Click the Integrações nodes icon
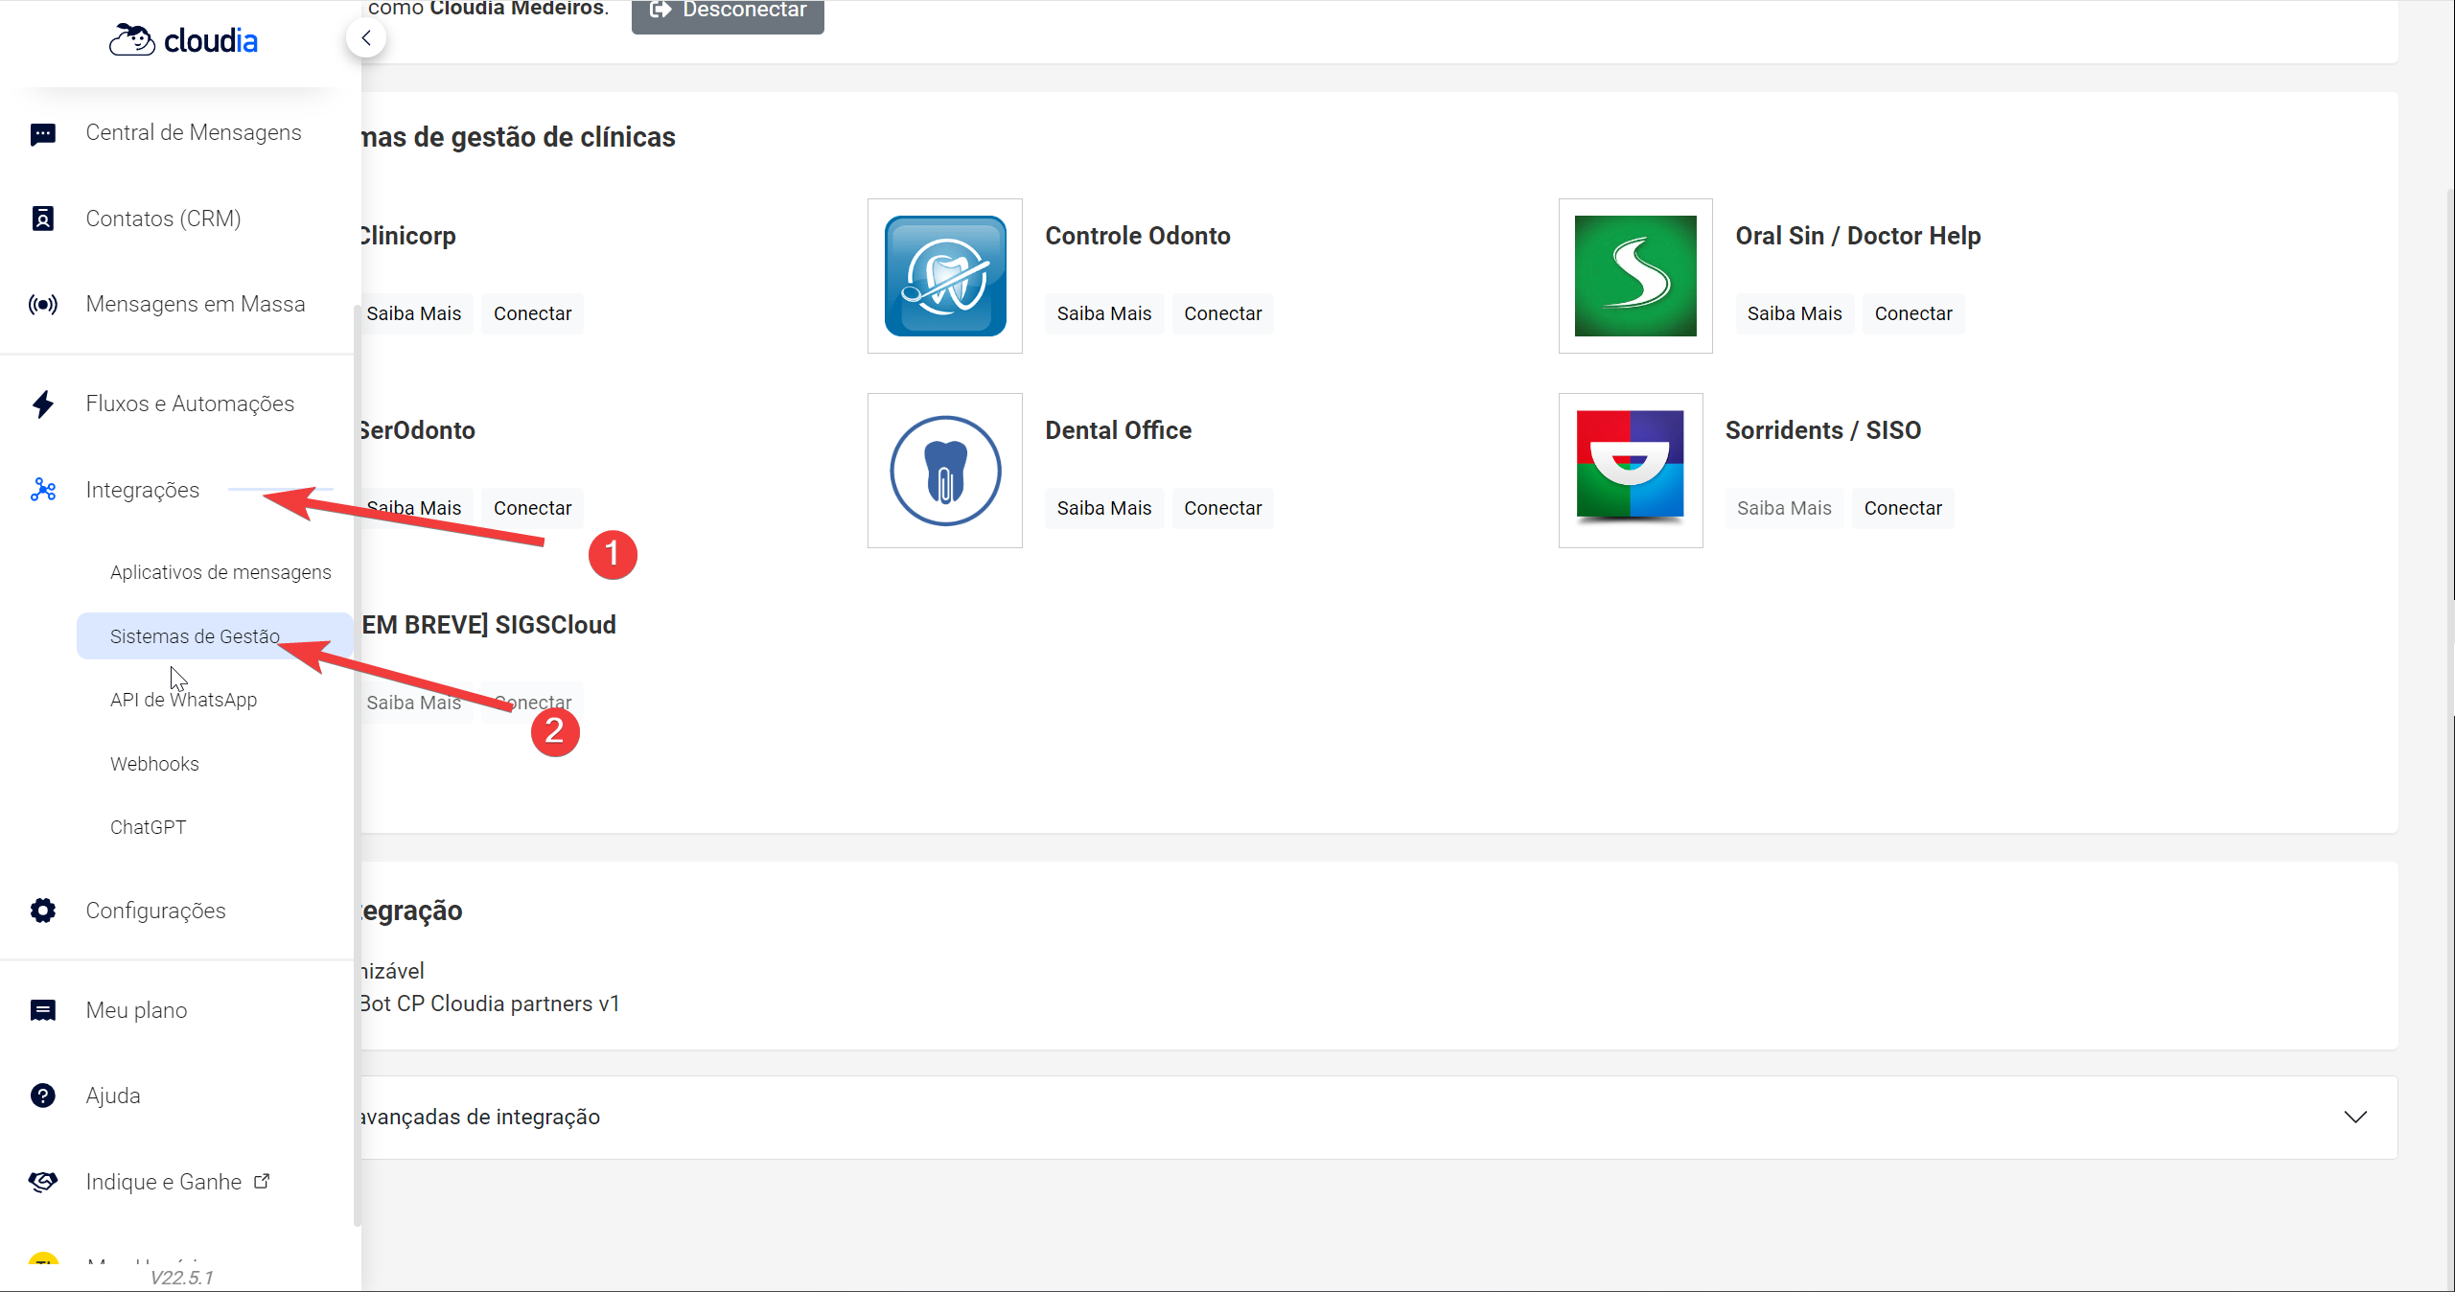Image resolution: width=2455 pixels, height=1292 pixels. tap(43, 490)
